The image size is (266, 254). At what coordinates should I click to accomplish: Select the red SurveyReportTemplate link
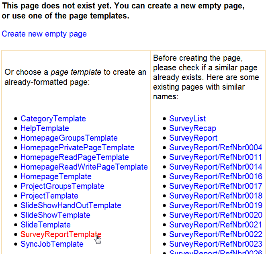[x=61, y=234]
